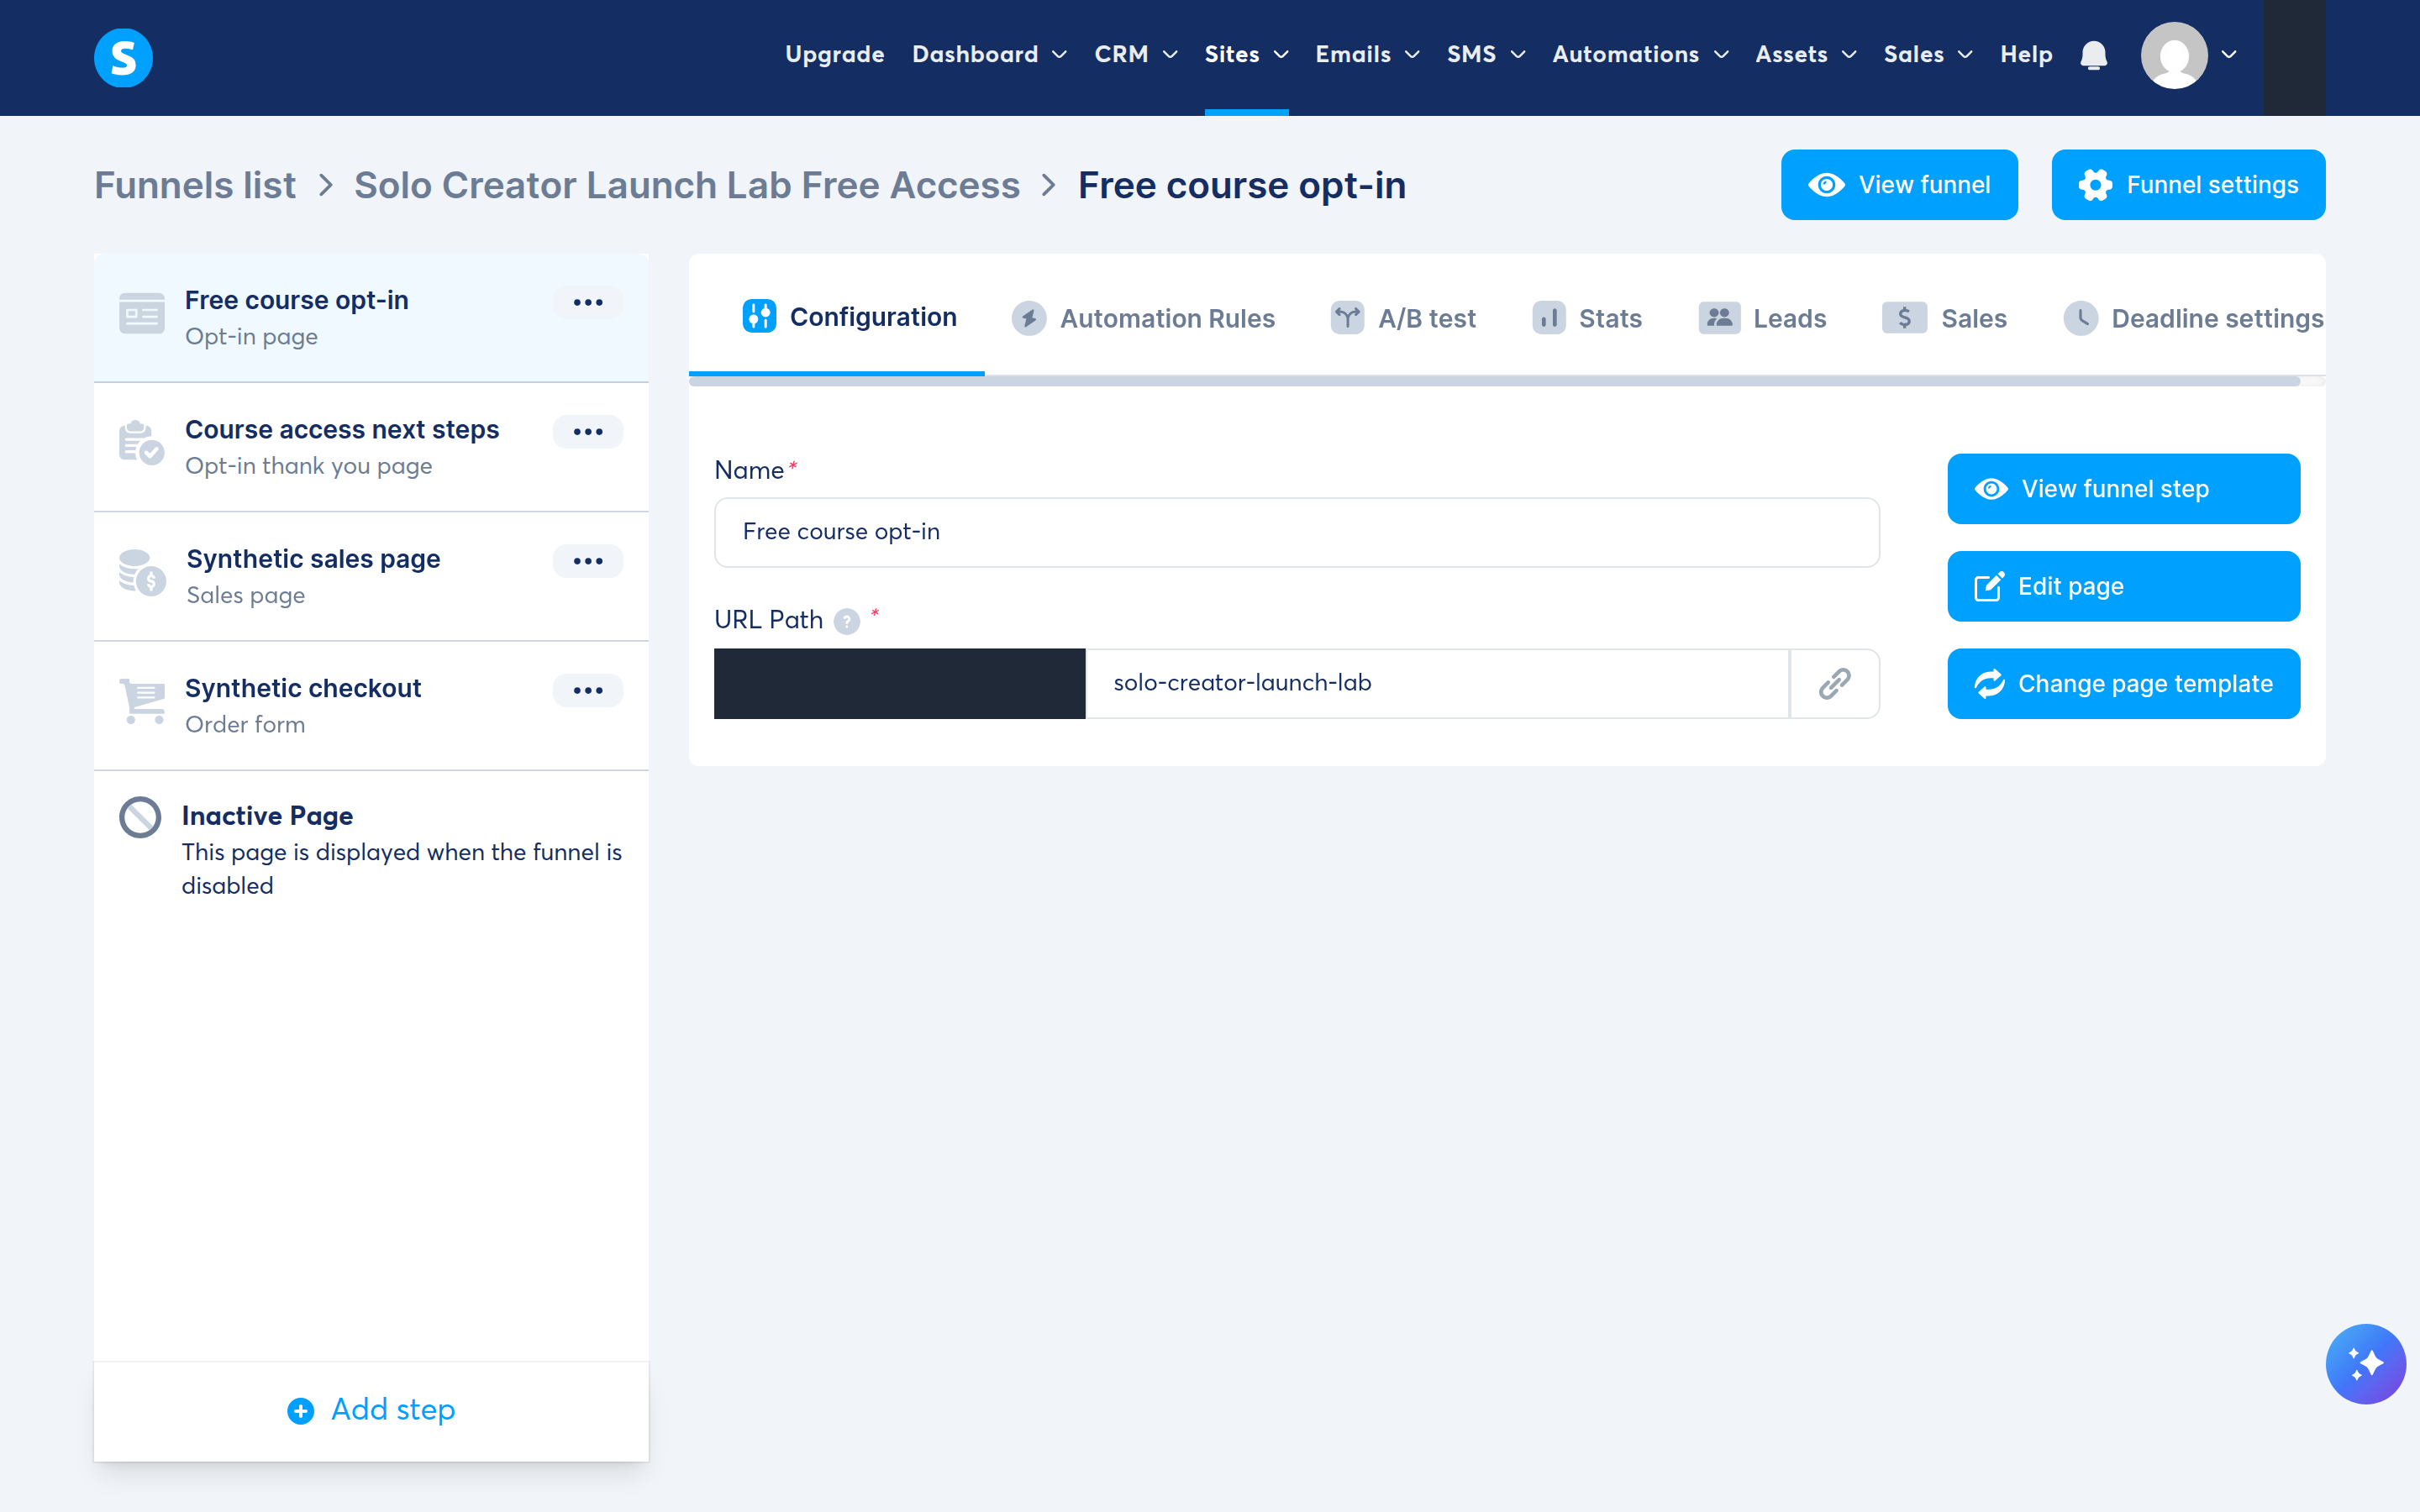Click View funnel step button

tap(2123, 489)
